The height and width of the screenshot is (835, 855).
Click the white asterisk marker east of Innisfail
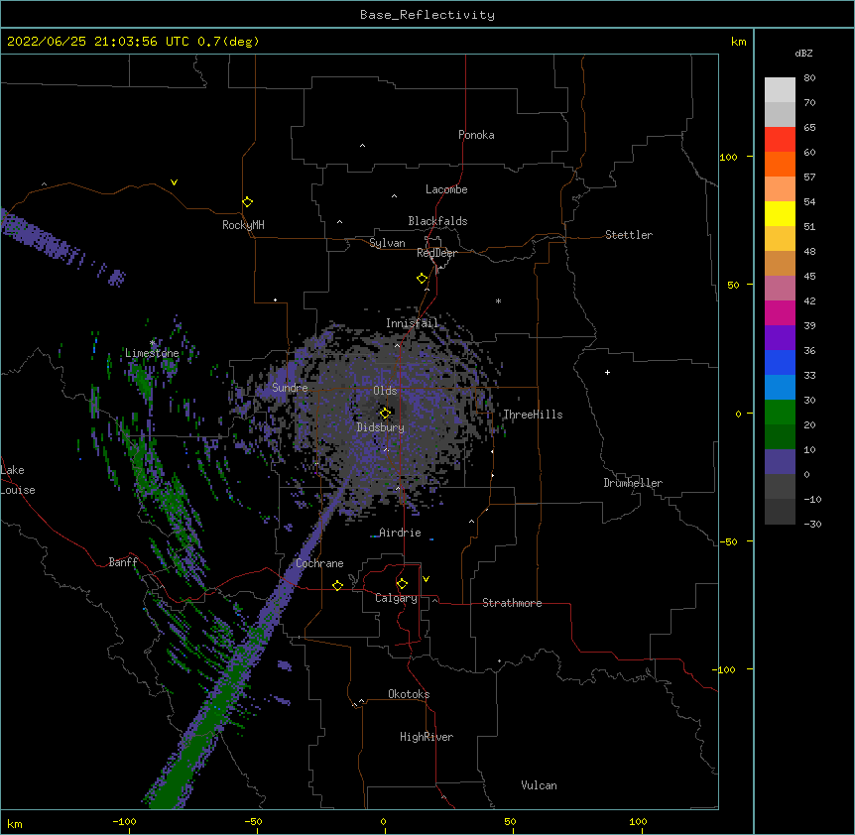[x=498, y=300]
